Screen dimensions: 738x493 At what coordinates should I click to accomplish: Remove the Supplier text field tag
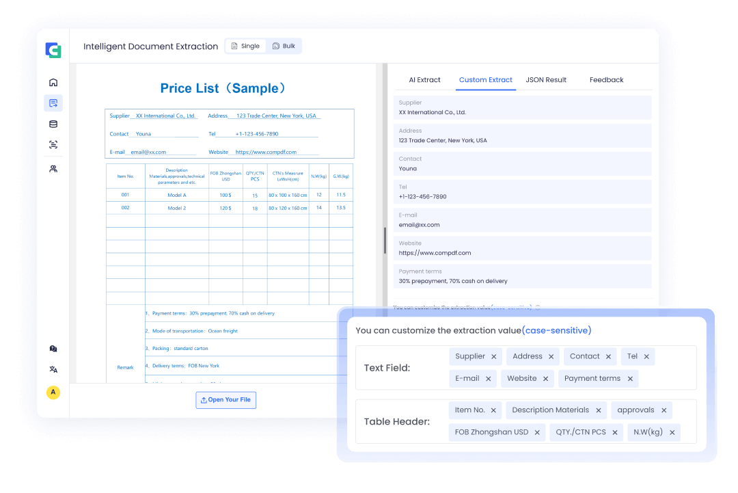(x=493, y=357)
